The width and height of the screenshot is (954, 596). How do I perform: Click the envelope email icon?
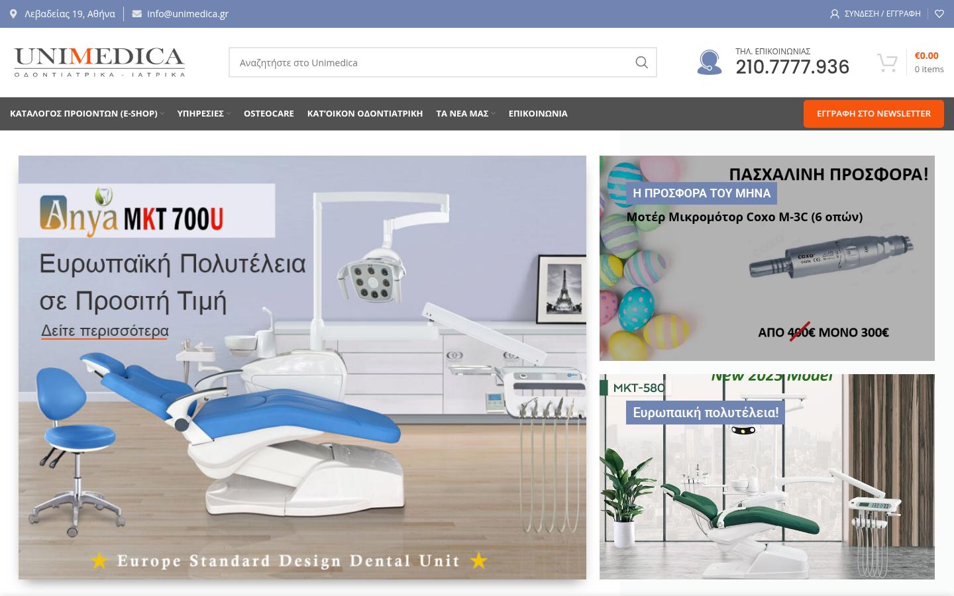pyautogui.click(x=136, y=14)
